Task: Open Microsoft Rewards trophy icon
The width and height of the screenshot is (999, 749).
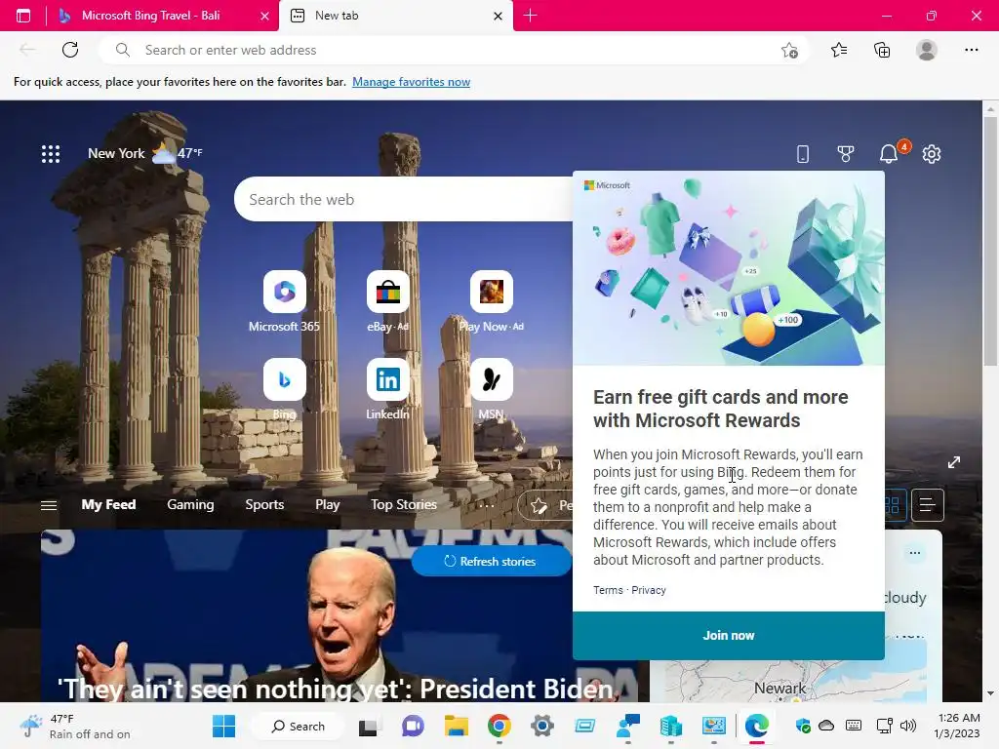Action: pyautogui.click(x=846, y=153)
